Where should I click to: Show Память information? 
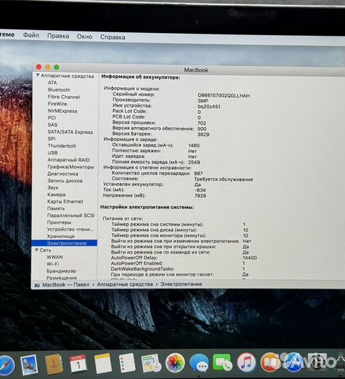point(56,208)
